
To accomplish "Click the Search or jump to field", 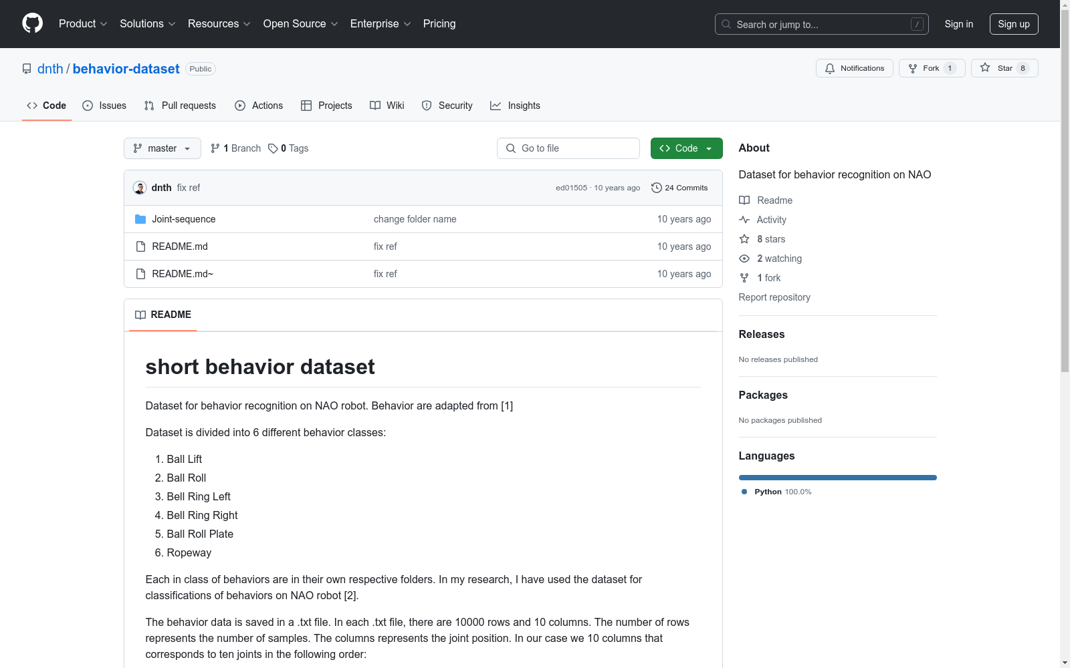I will tap(822, 24).
